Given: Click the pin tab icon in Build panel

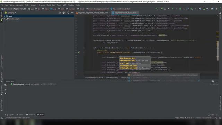Looking at the screenshot, I should pyautogui.click(x=5, y=90).
